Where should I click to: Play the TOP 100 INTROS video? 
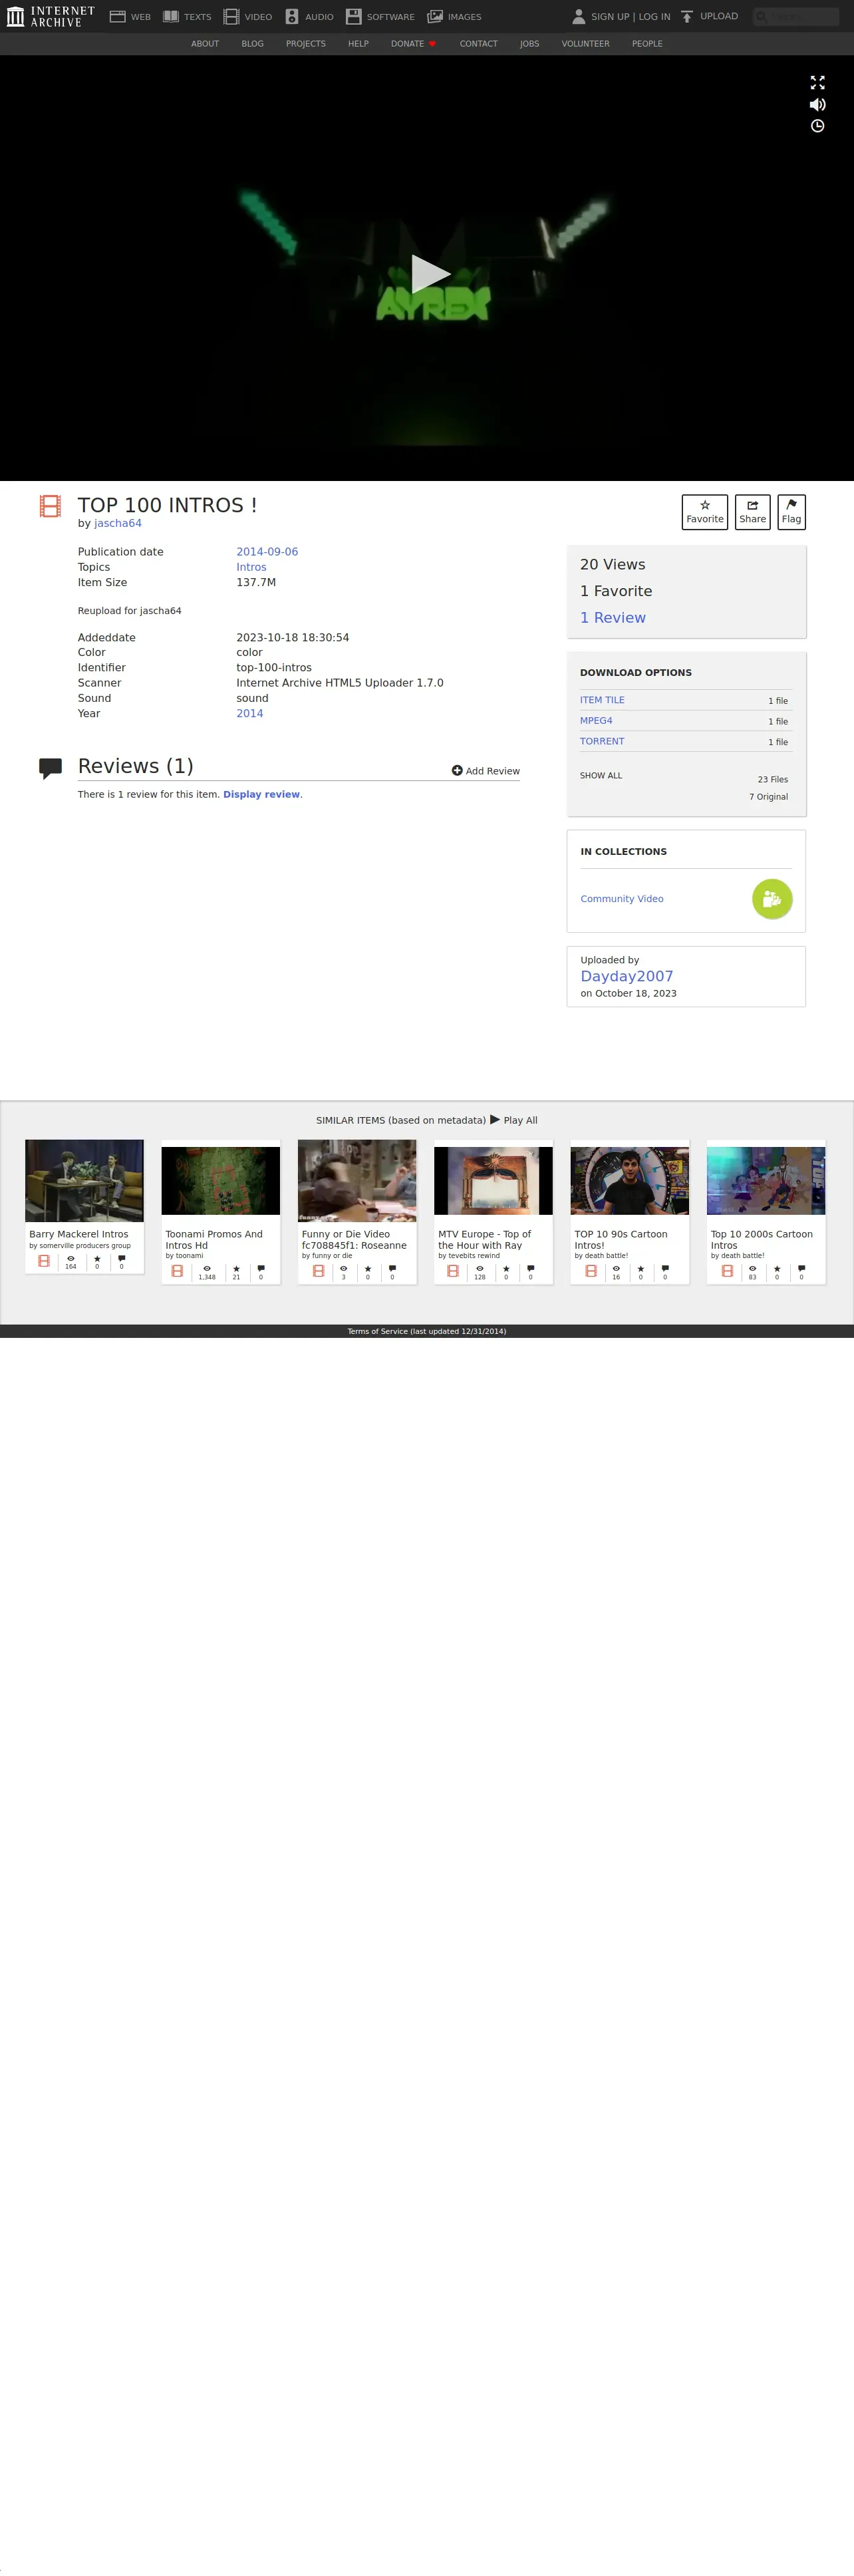point(430,273)
